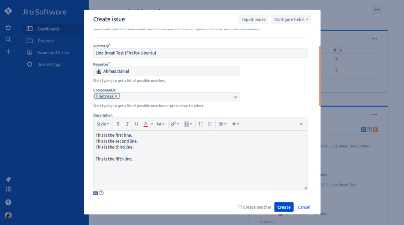Viewport: 404px width, 225px height.
Task: Collapse the description editor toolbar
Action: [x=301, y=124]
